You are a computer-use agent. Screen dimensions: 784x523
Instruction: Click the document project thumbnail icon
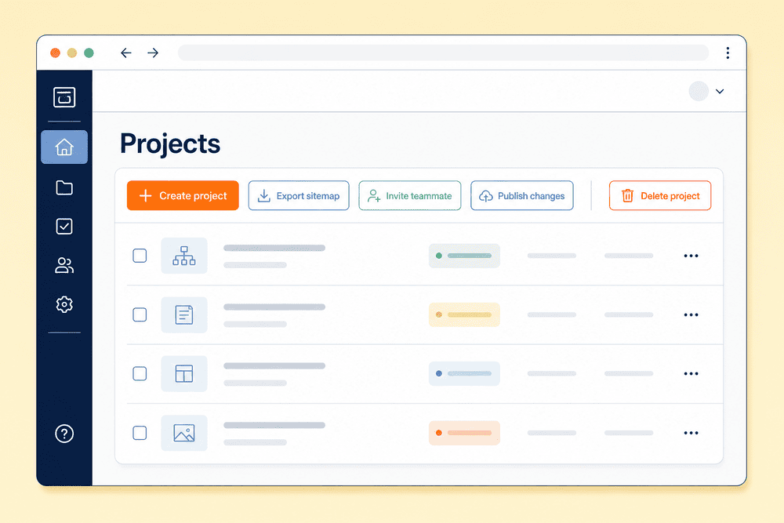184,315
